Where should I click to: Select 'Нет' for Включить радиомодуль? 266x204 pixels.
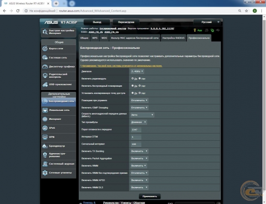point(140,79)
